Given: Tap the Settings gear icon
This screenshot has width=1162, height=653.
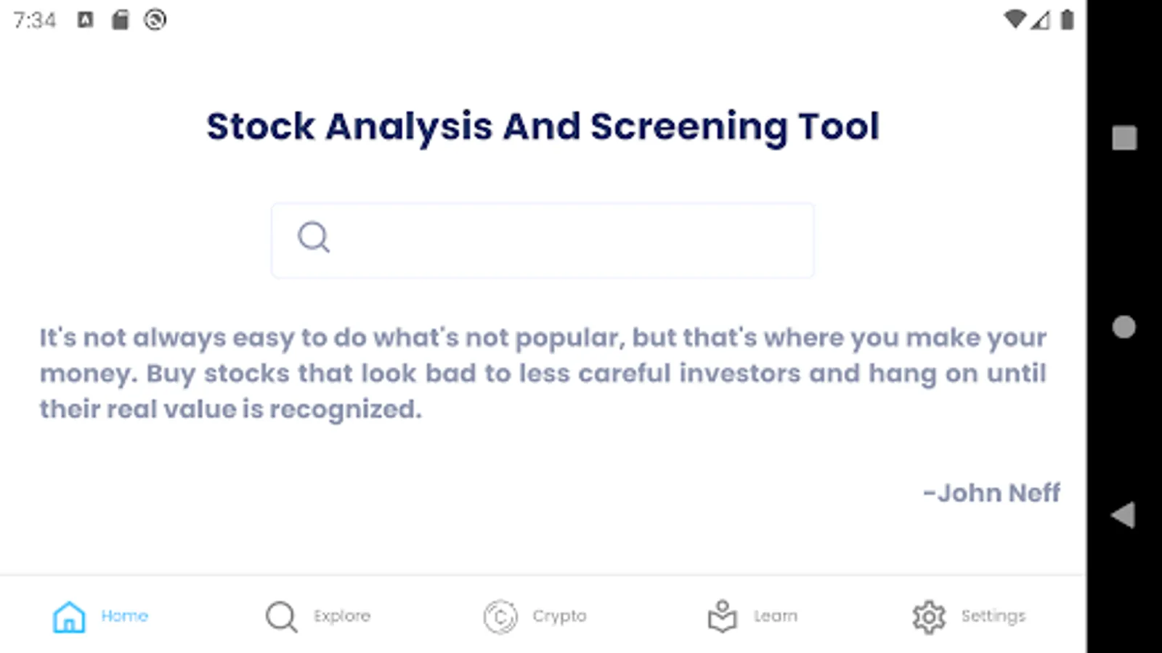Looking at the screenshot, I should 929,617.
